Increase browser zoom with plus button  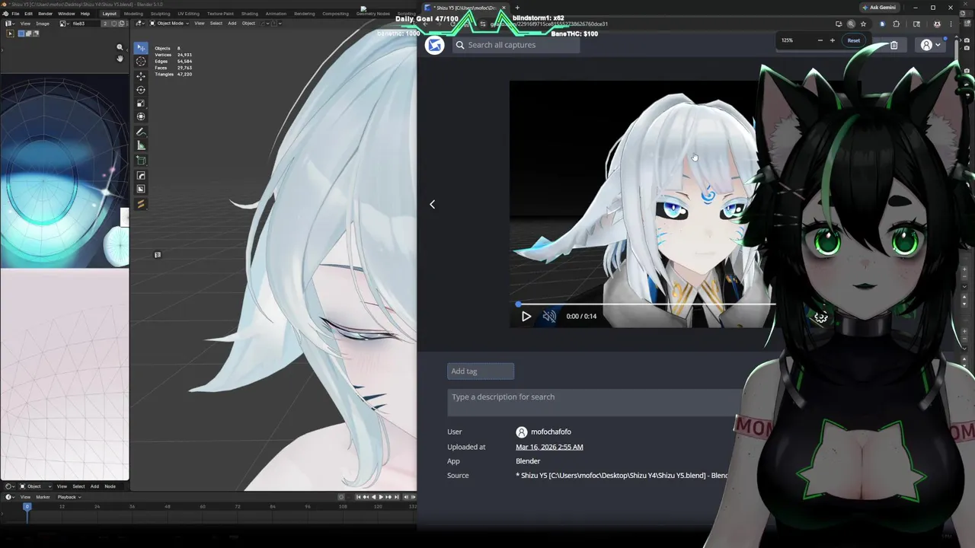tap(832, 40)
